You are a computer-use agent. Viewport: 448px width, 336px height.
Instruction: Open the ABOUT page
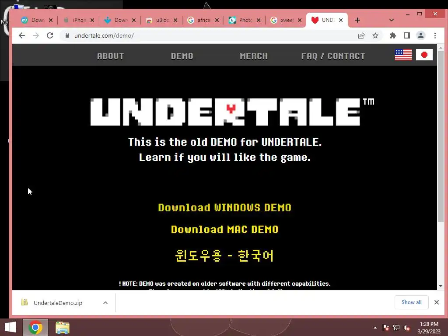111,56
